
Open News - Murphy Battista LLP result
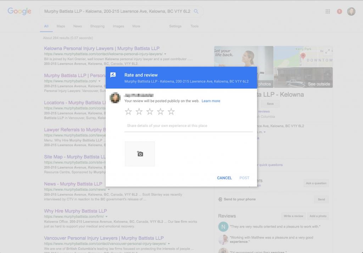73,184
